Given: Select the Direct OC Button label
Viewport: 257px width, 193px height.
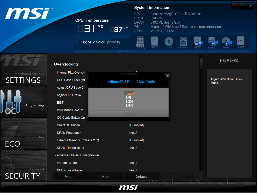Looking at the screenshot, I should pyautogui.click(x=68, y=125).
